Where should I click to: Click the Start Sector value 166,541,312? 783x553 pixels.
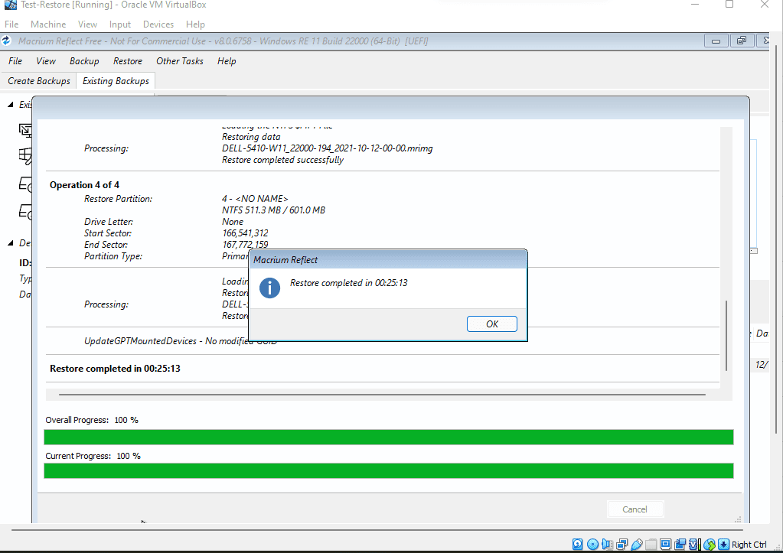pyautogui.click(x=245, y=233)
